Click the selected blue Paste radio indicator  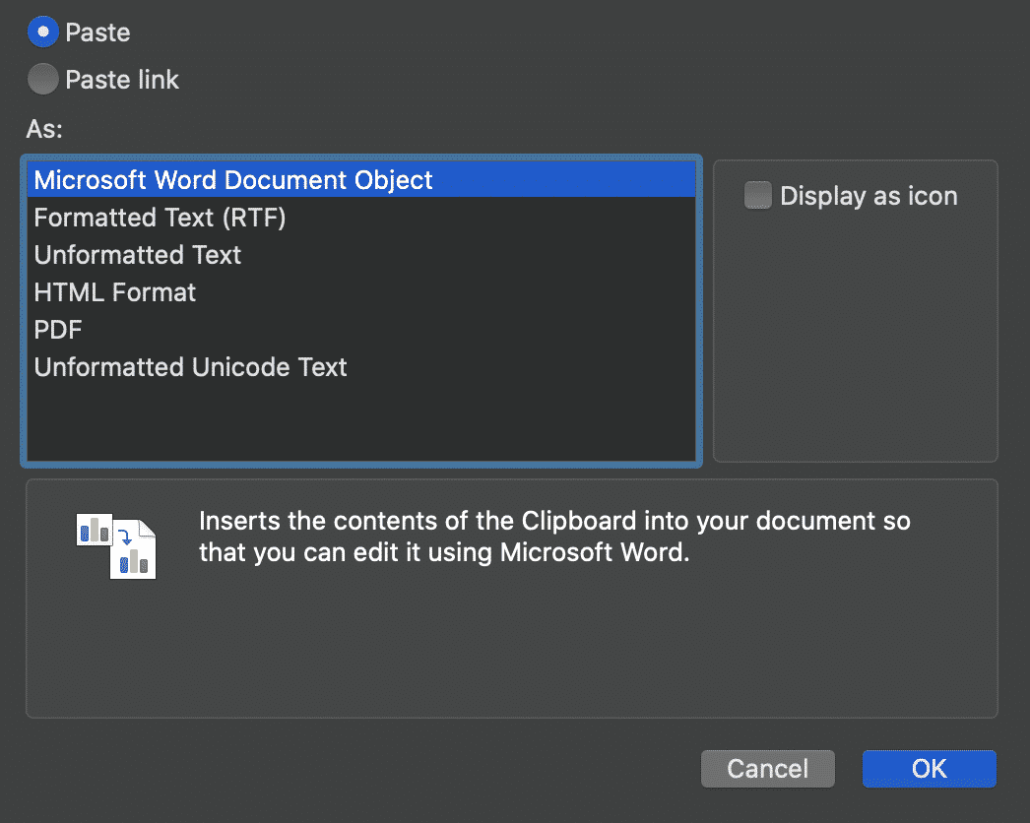coord(43,32)
